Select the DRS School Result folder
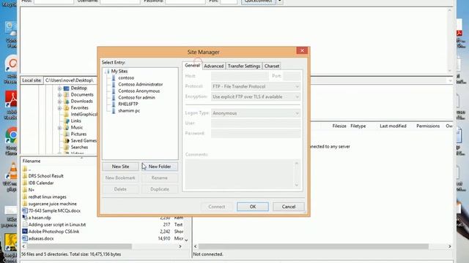The height and width of the screenshot is (263, 469). pyautogui.click(x=45, y=176)
